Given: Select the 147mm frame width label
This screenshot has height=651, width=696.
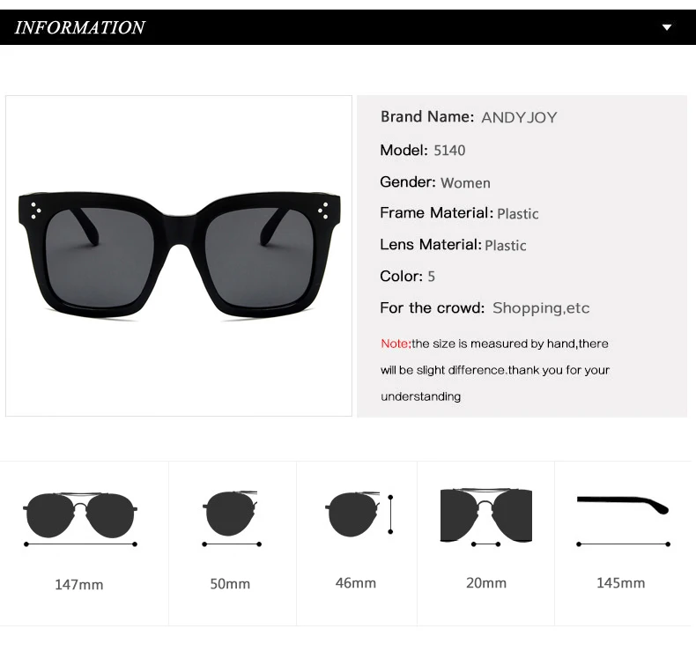Looking at the screenshot, I should tap(79, 584).
